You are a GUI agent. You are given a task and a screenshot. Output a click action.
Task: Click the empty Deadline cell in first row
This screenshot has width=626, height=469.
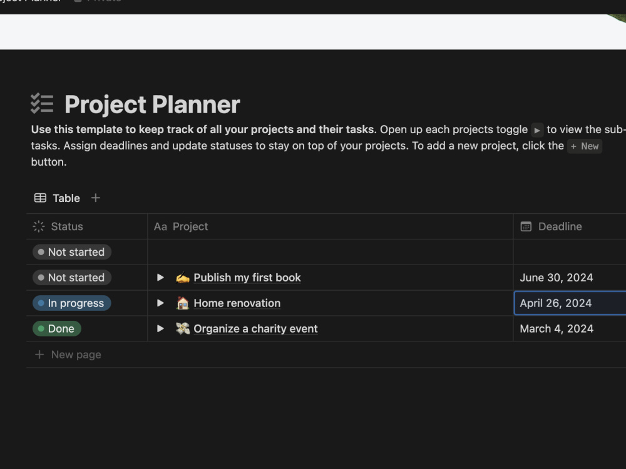click(x=570, y=252)
